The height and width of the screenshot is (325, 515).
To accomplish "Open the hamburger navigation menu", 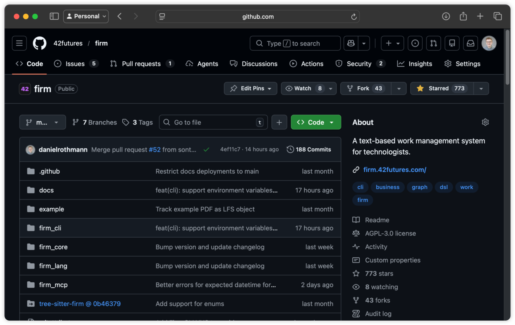I will [x=19, y=43].
